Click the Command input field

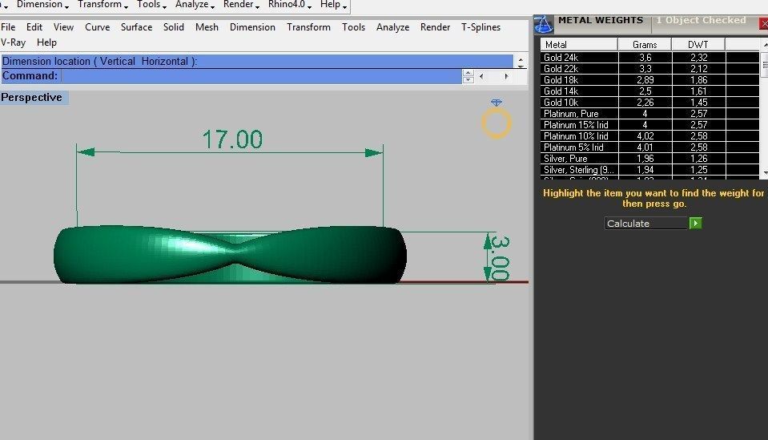click(261, 76)
